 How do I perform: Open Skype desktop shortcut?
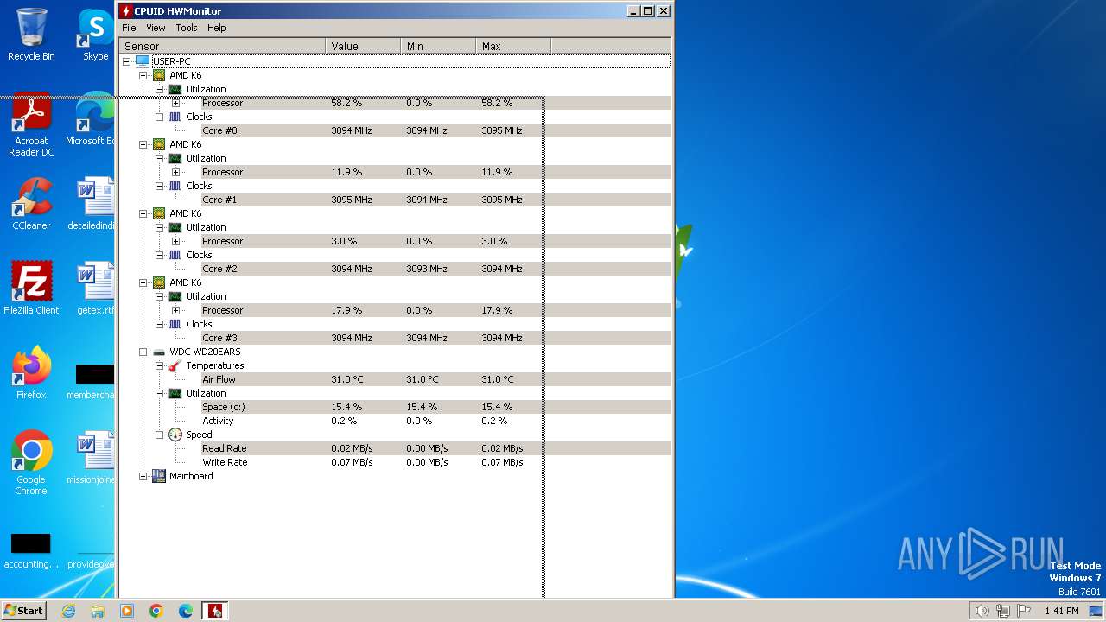click(95, 35)
